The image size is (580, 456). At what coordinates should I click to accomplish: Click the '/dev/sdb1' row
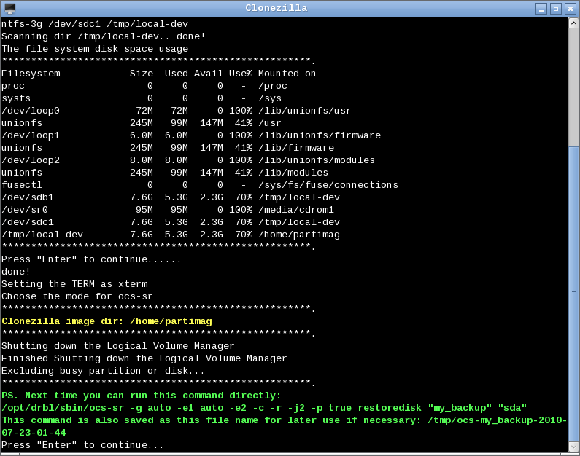(171, 197)
